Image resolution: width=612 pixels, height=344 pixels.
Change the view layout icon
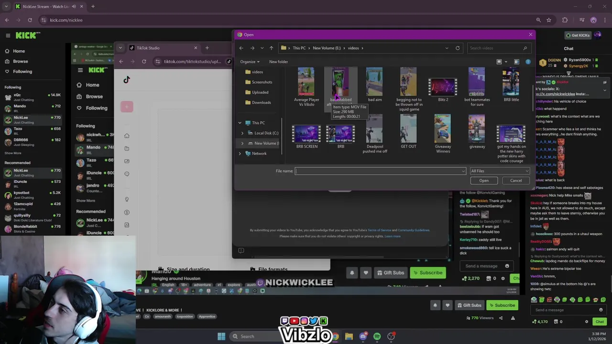click(499, 62)
